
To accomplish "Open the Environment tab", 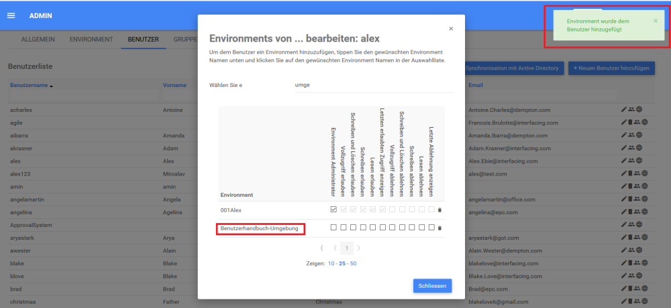I will 91,40.
